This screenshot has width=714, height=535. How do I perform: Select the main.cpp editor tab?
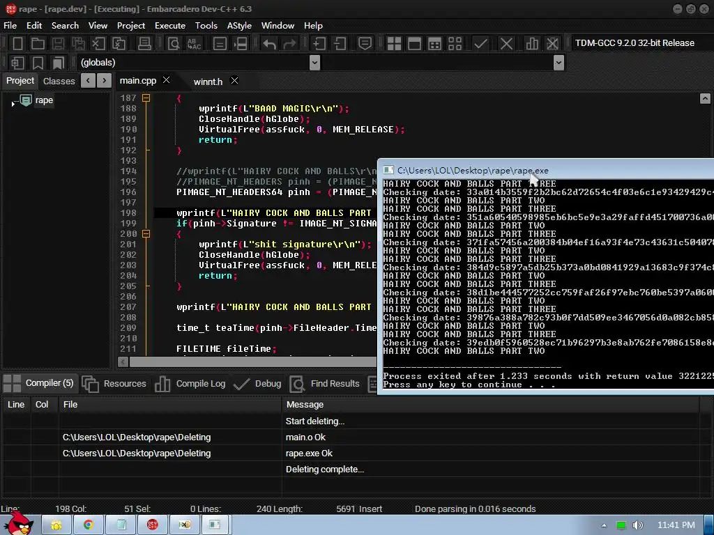[137, 81]
